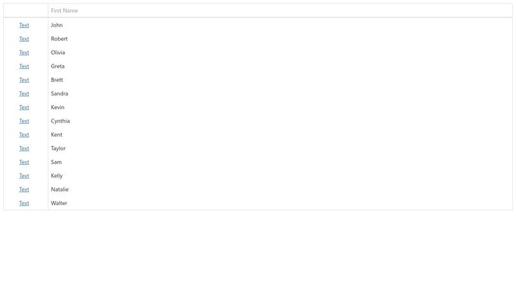Click the Walter name cell
Image resolution: width=516 pixels, height=290 pixels.
(x=280, y=203)
